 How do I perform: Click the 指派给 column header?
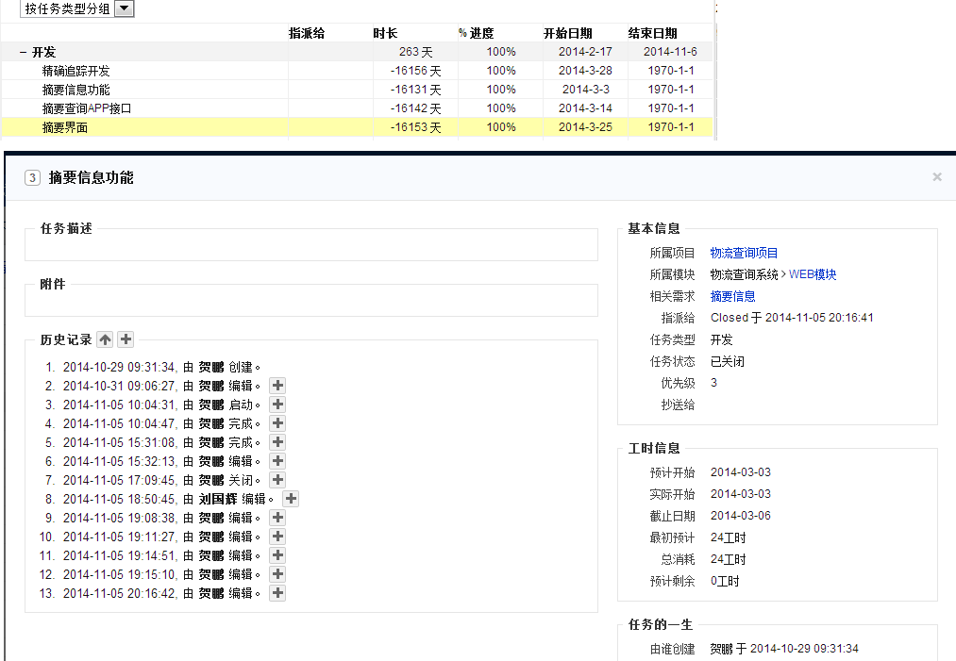306,34
